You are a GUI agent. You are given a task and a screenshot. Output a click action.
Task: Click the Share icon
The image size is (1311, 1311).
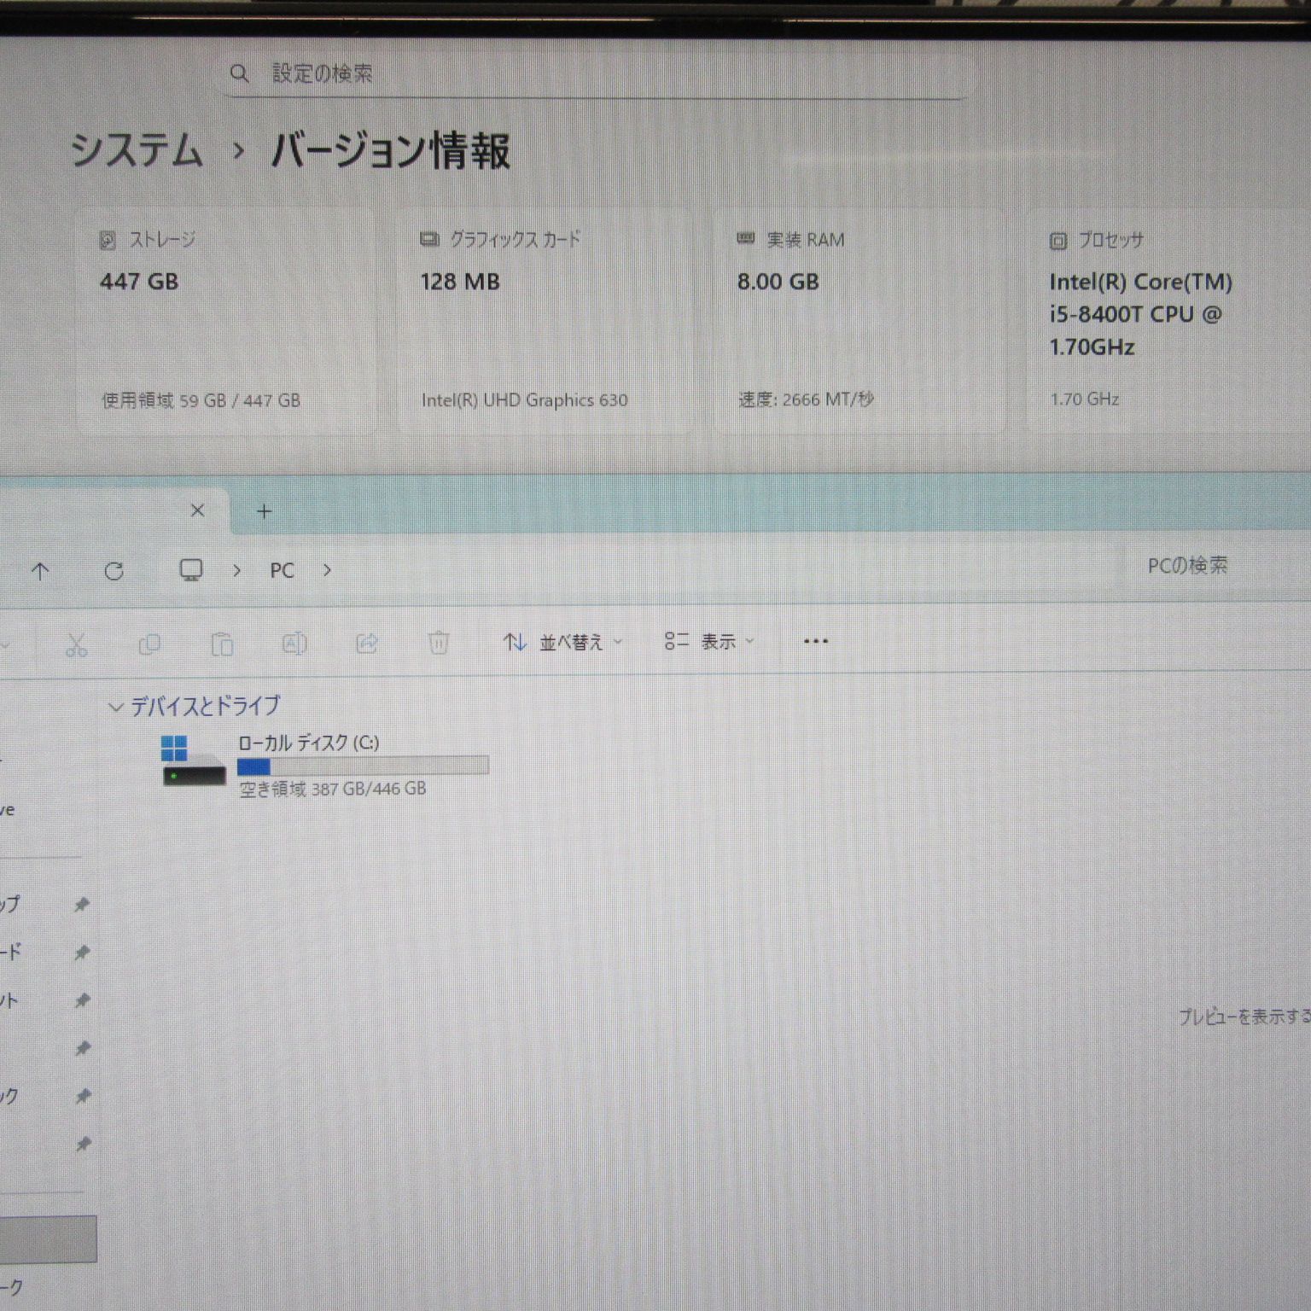(367, 644)
